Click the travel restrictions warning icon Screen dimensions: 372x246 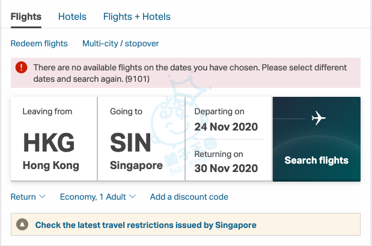click(22, 225)
